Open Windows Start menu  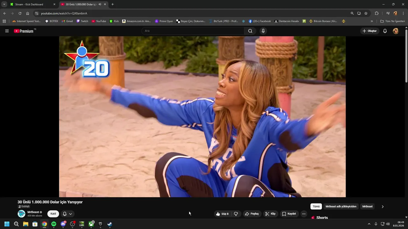(7, 224)
